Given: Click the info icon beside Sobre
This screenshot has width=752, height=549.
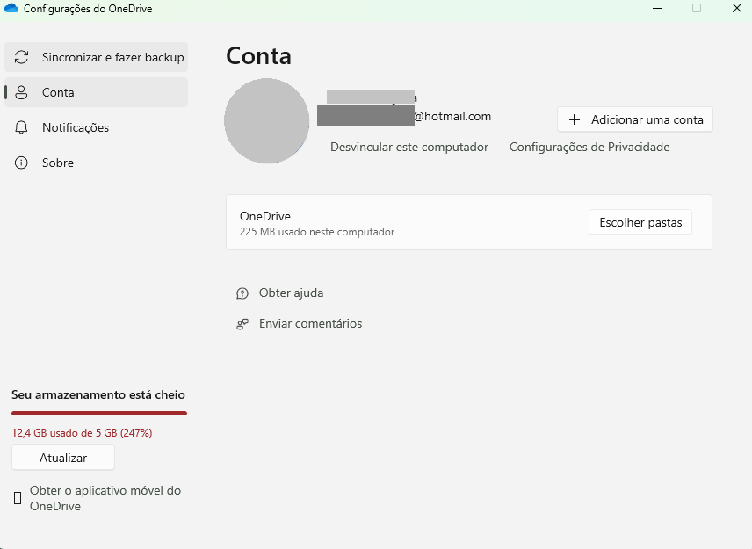Looking at the screenshot, I should (x=22, y=163).
